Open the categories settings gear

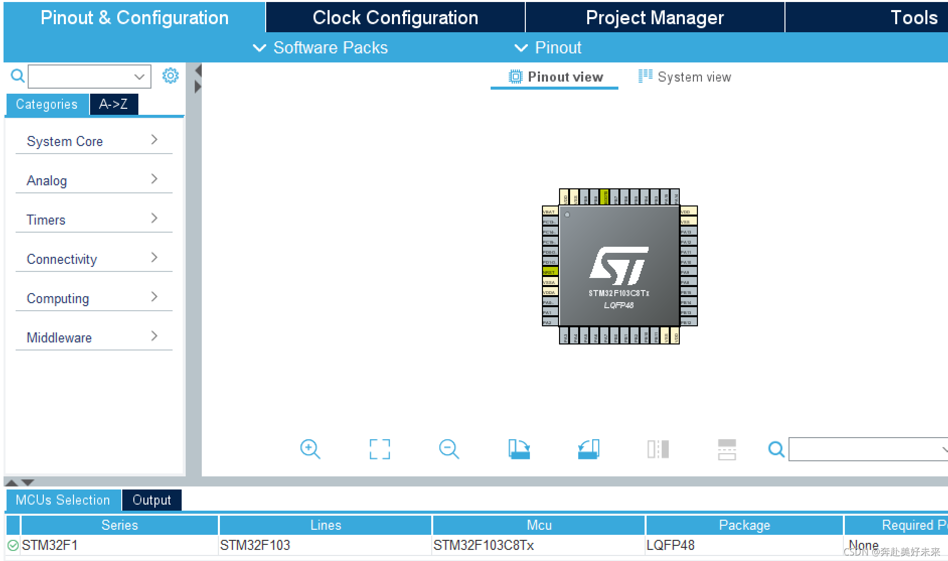171,76
